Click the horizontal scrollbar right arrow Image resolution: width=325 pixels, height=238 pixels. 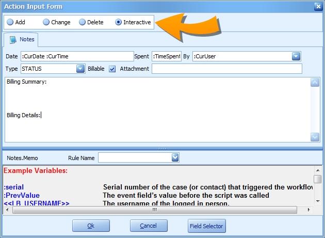click(308, 210)
